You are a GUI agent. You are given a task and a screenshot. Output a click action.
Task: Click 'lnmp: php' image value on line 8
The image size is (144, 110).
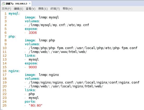(47, 40)
